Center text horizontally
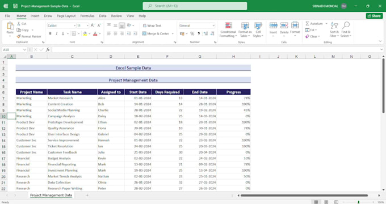 pos(115,33)
